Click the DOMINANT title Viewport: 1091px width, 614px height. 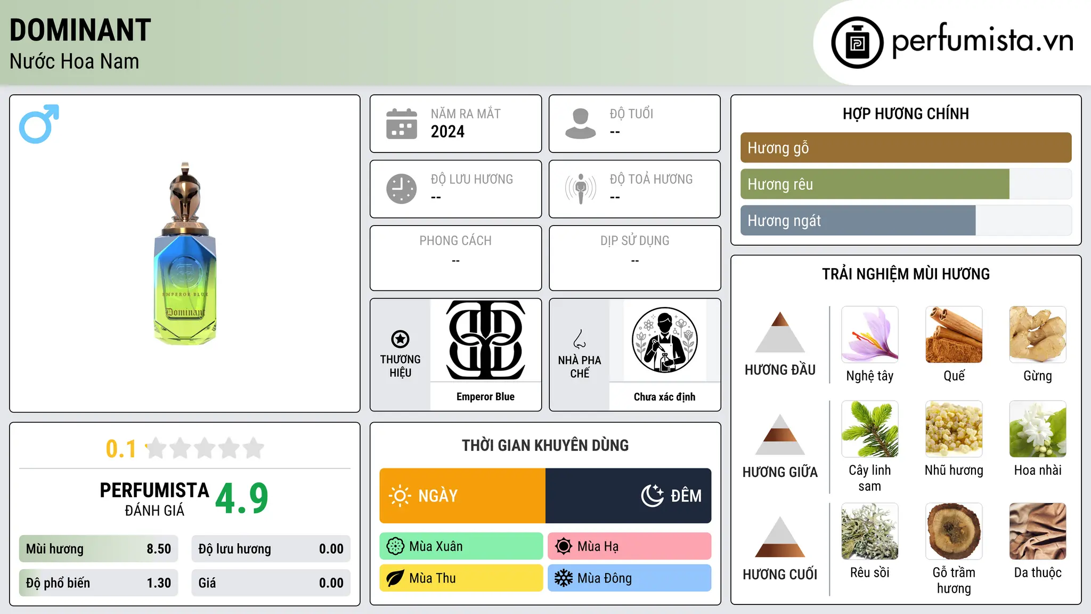point(80,30)
